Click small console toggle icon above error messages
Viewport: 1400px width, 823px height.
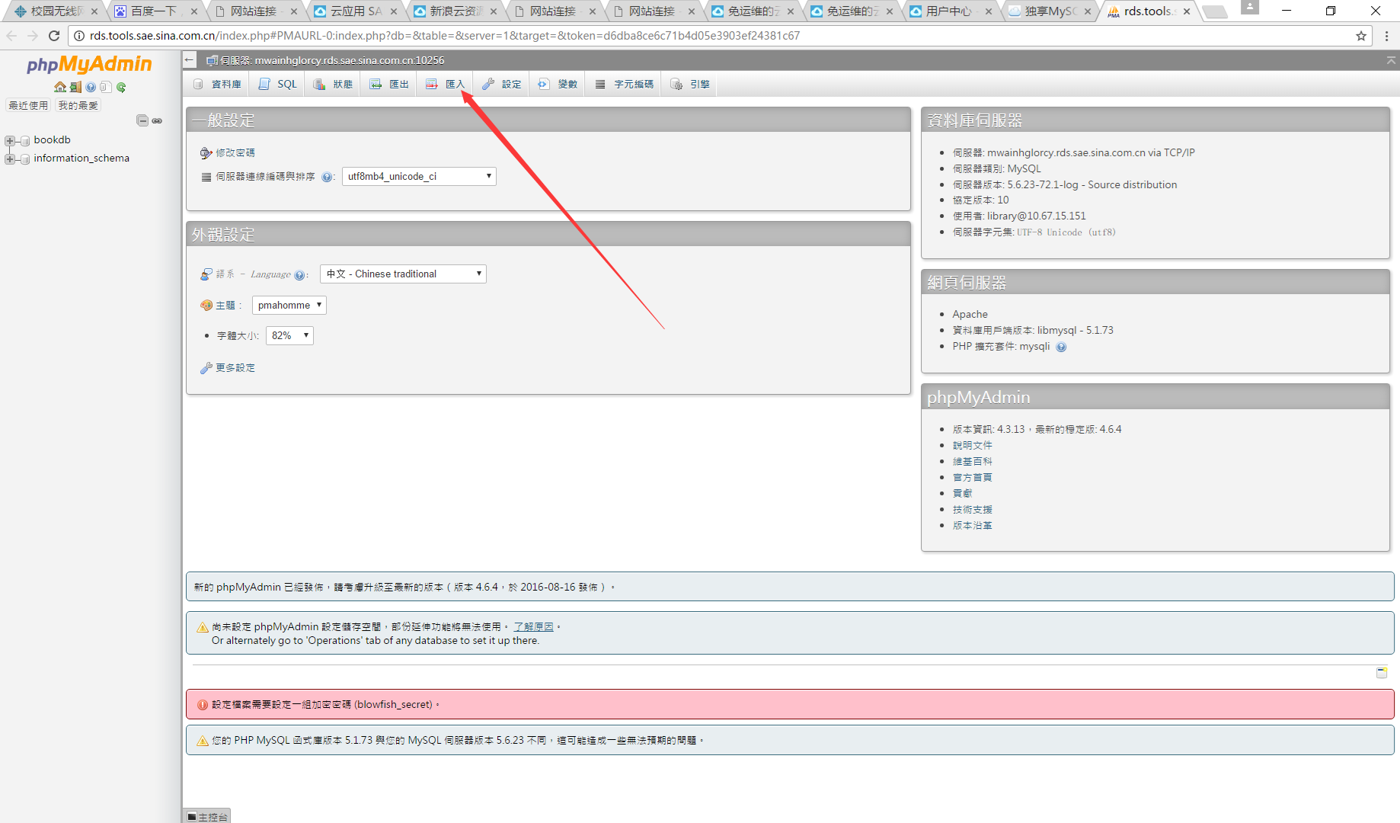[1382, 672]
